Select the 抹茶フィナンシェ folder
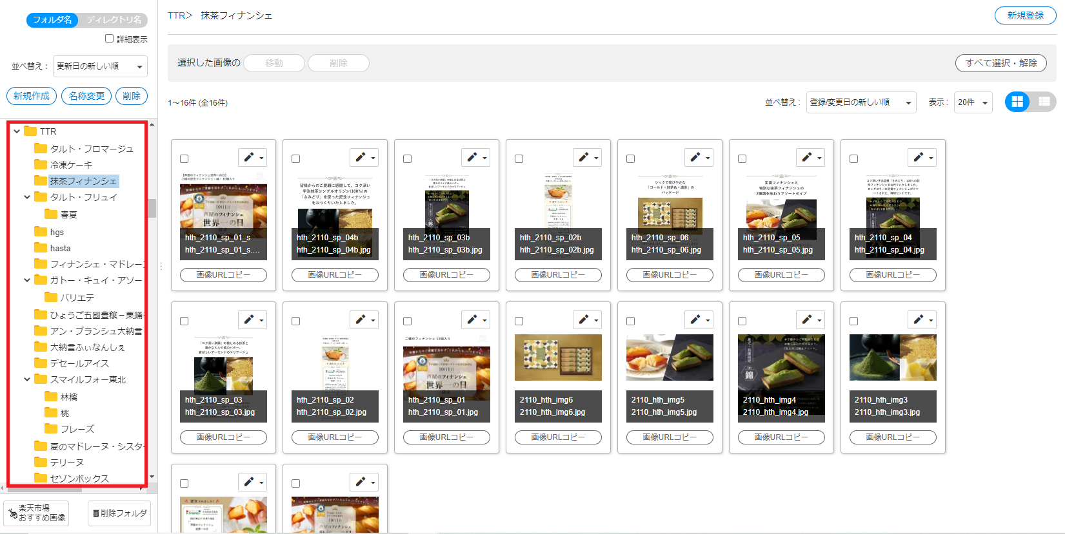This screenshot has width=1065, height=534. [84, 181]
